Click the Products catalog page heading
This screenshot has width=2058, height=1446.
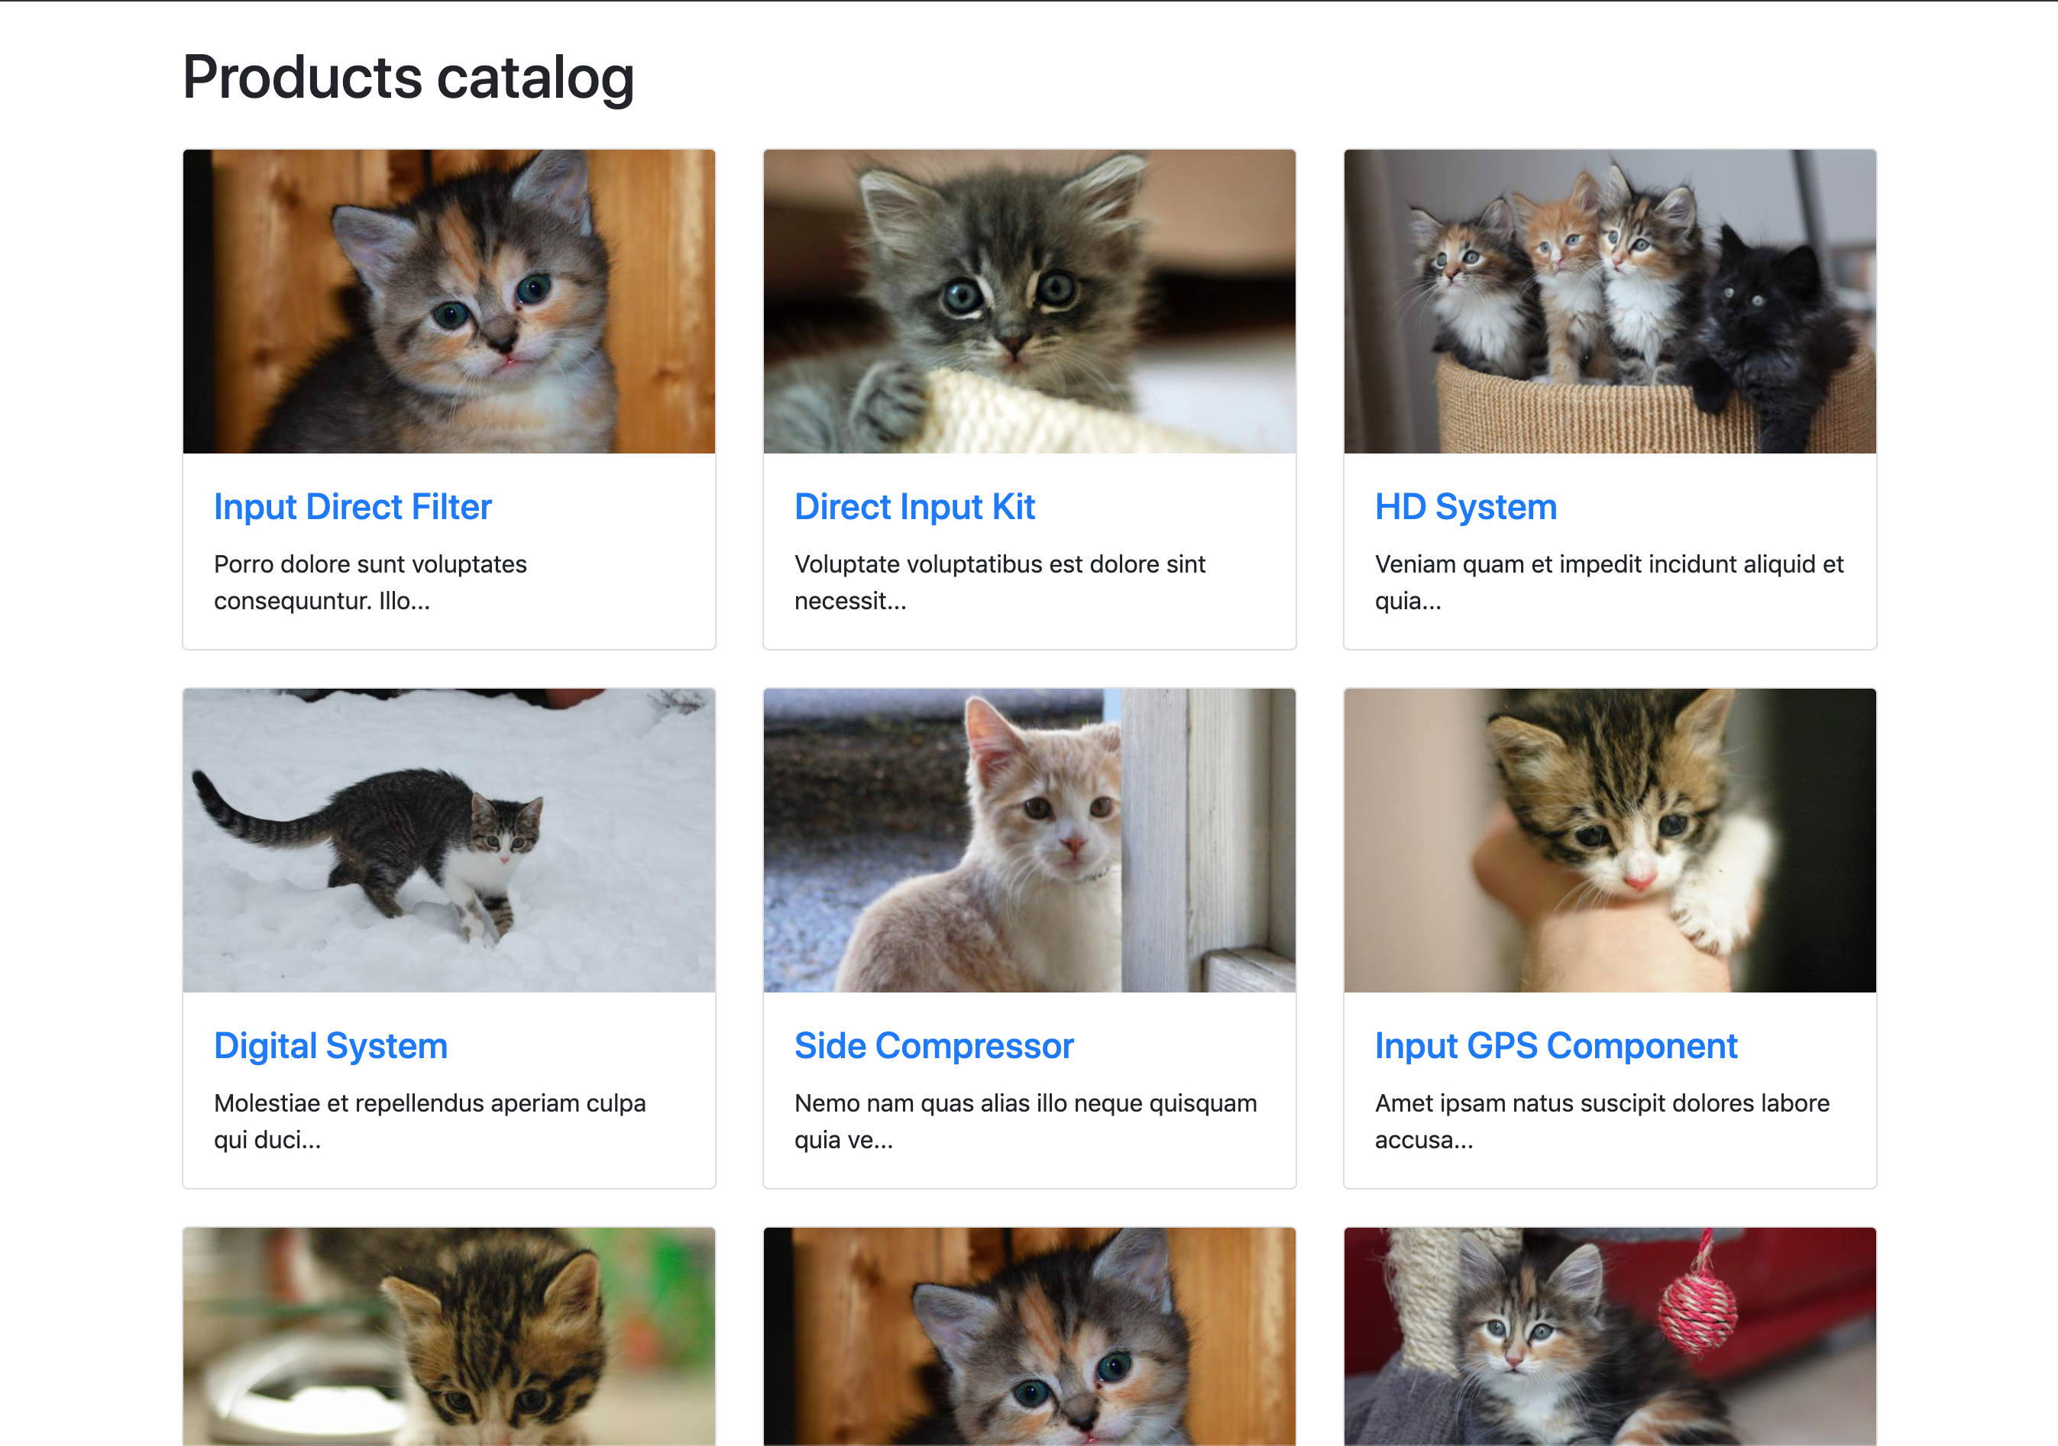(x=409, y=78)
